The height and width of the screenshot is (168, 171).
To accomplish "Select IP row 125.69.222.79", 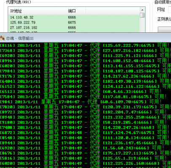I will click(74, 23).
